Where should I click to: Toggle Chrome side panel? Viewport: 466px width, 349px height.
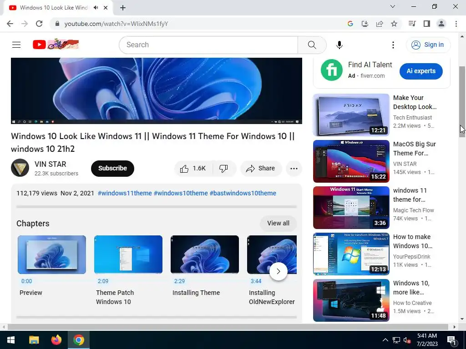(x=427, y=24)
